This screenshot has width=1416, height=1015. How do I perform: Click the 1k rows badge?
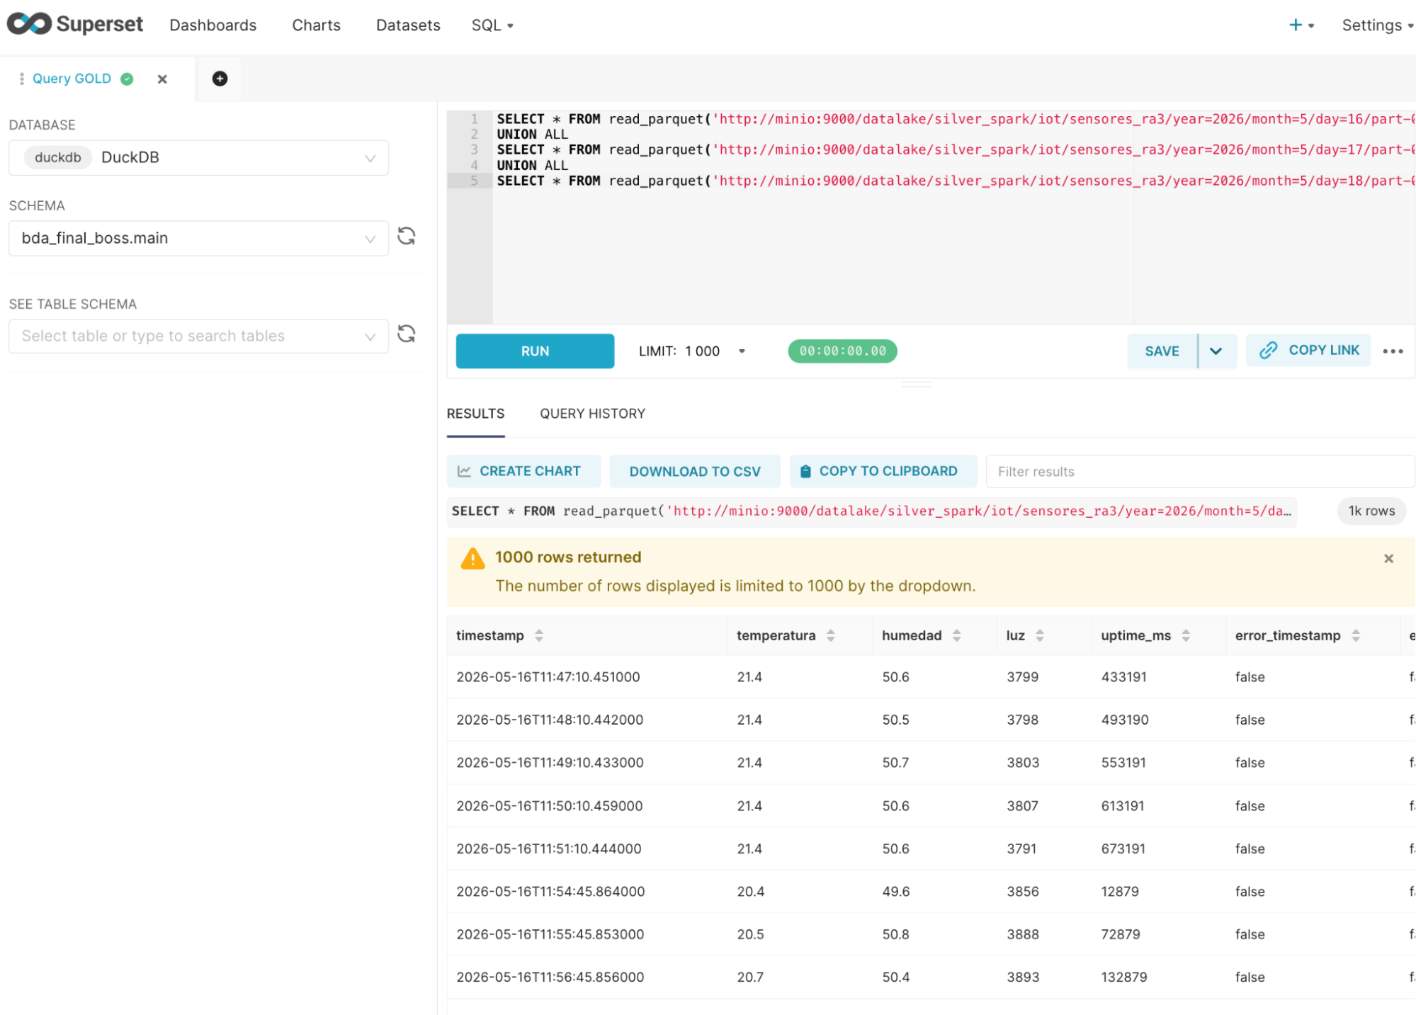click(1371, 511)
